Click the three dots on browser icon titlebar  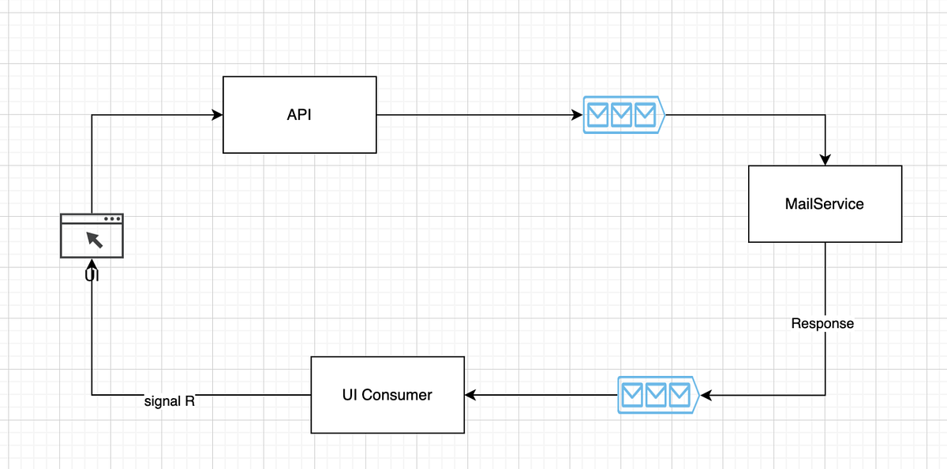click(112, 218)
